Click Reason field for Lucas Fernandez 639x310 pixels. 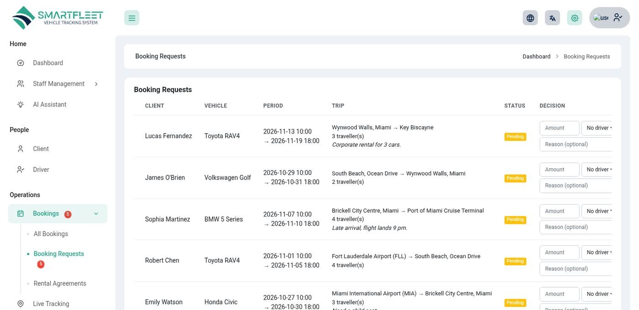(576, 145)
